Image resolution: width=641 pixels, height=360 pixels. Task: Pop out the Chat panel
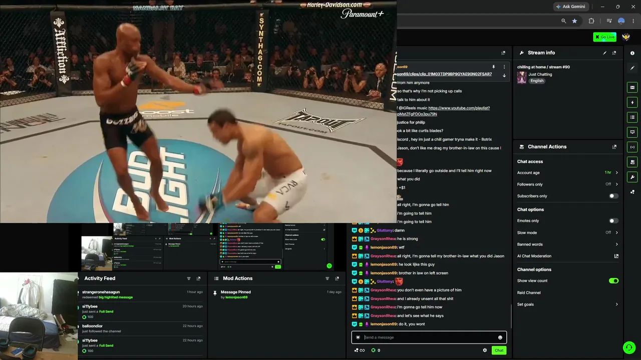pyautogui.click(x=503, y=52)
